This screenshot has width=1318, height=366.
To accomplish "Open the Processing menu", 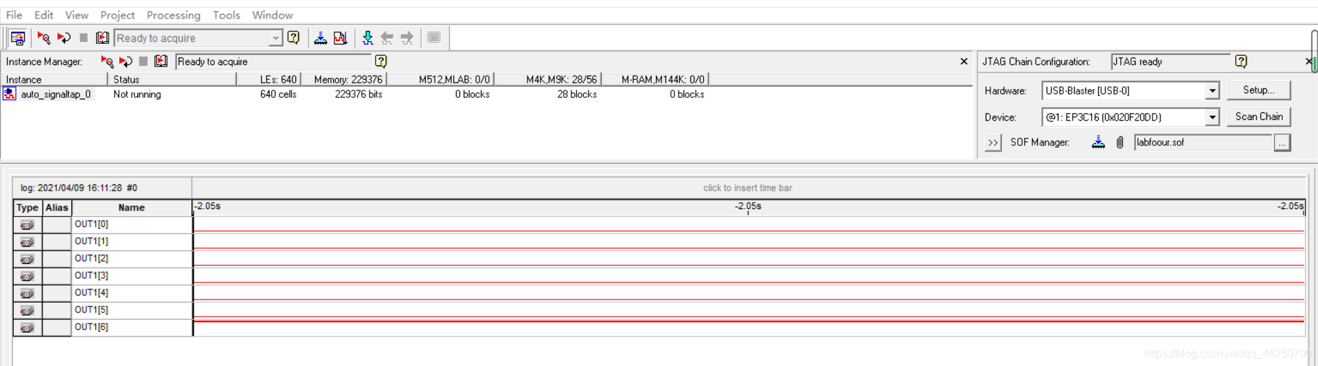I will point(174,14).
